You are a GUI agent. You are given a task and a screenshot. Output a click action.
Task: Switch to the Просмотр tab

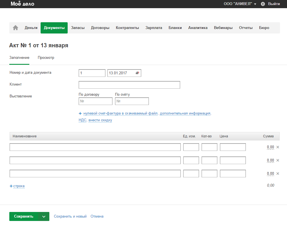[x=46, y=58]
